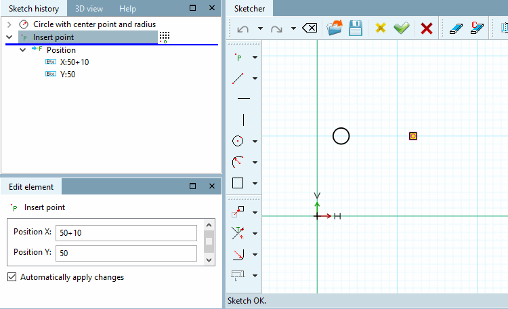Select the Insert point tool
Screen dimensions: 508x309
238,58
